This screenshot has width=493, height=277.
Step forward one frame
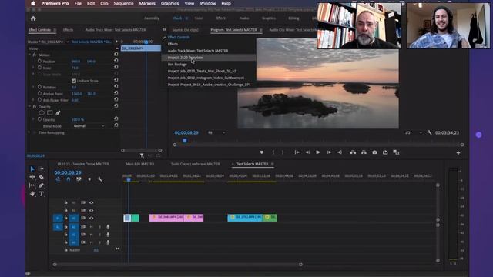click(x=329, y=152)
